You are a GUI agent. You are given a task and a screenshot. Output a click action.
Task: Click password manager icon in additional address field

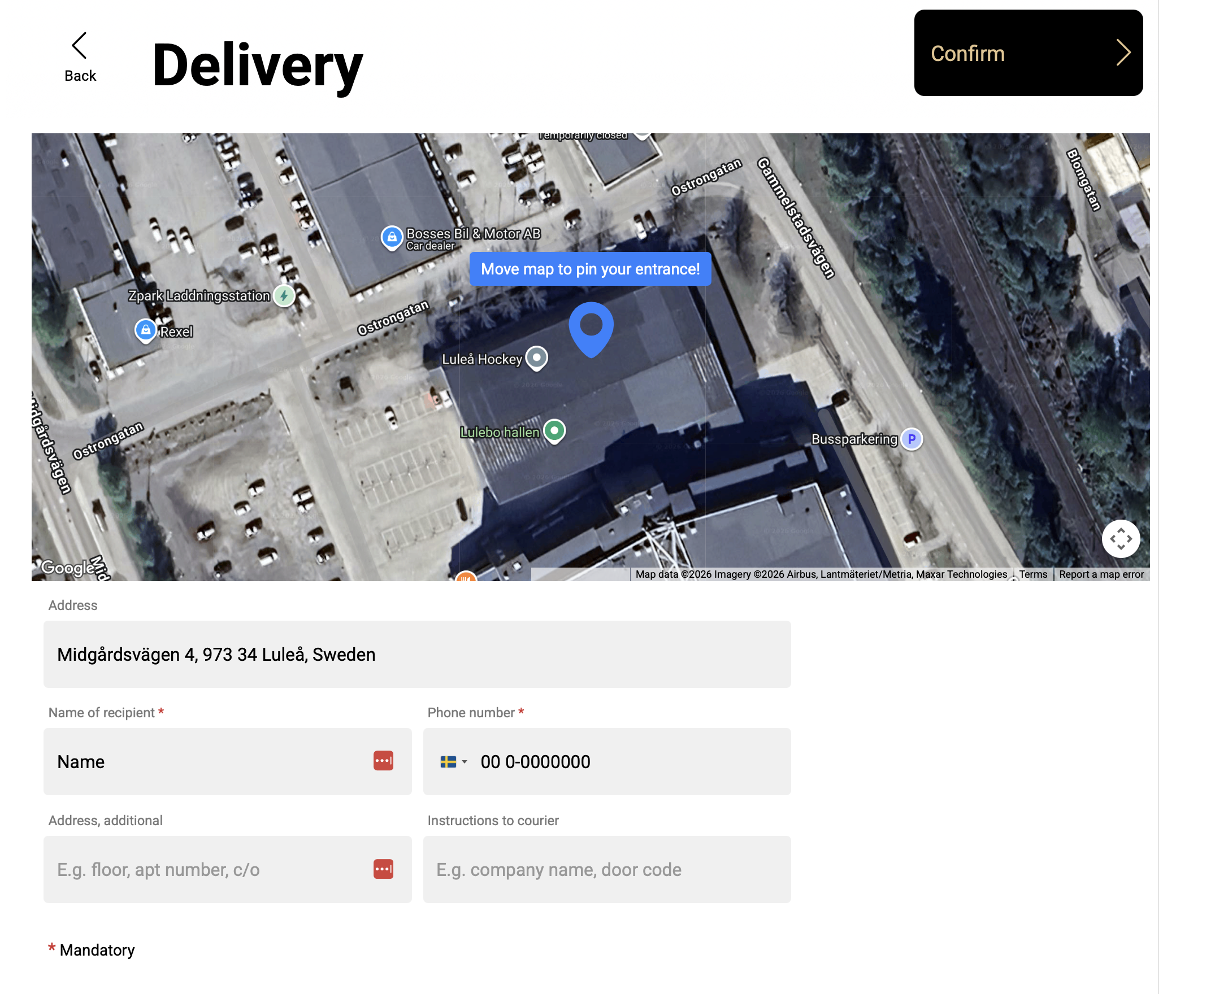[x=383, y=869]
